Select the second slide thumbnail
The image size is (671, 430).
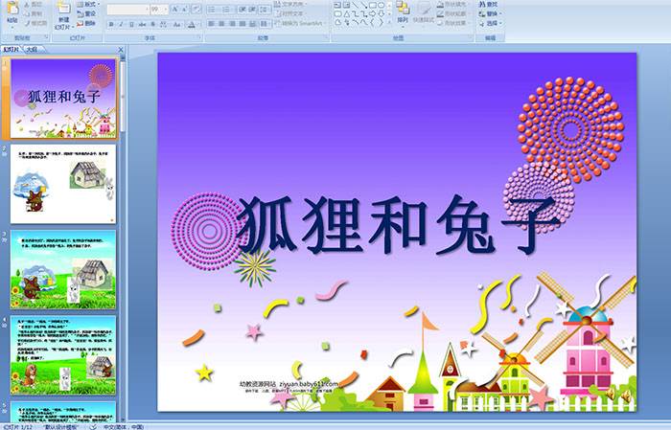pos(63,185)
